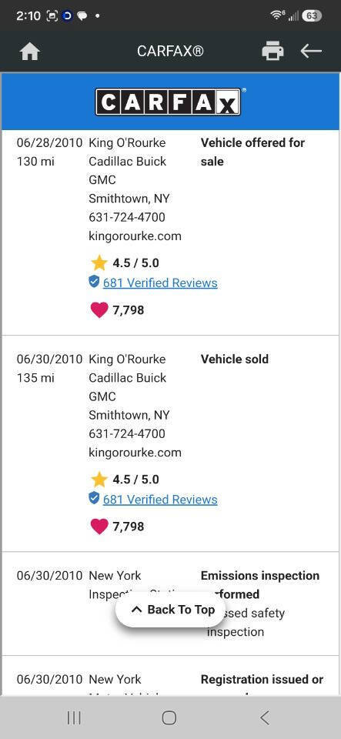Tap the heart icon in 06/28/2010 entry

99,309
